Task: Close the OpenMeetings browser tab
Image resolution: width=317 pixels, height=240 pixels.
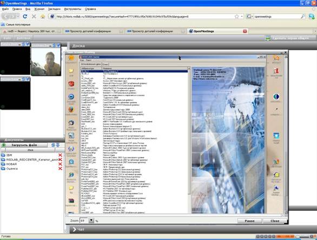Action: [245, 31]
